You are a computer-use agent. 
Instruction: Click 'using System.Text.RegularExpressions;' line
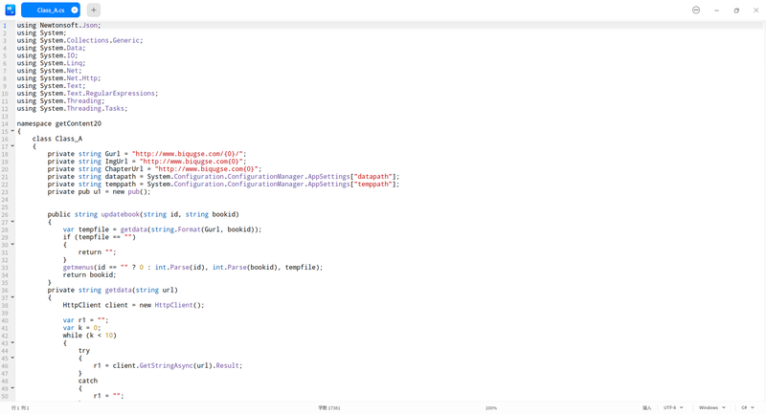pos(87,93)
